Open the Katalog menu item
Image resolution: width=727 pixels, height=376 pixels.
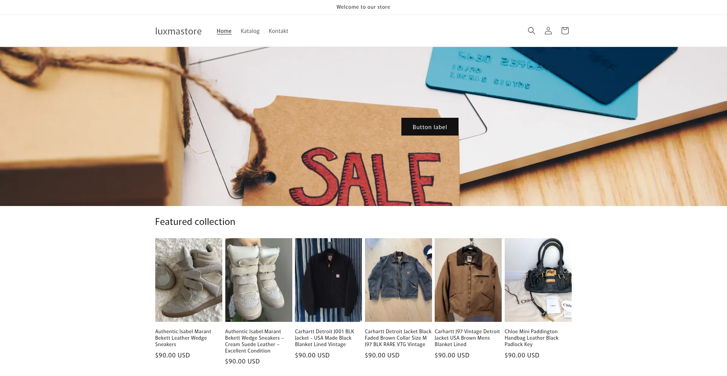pos(250,31)
